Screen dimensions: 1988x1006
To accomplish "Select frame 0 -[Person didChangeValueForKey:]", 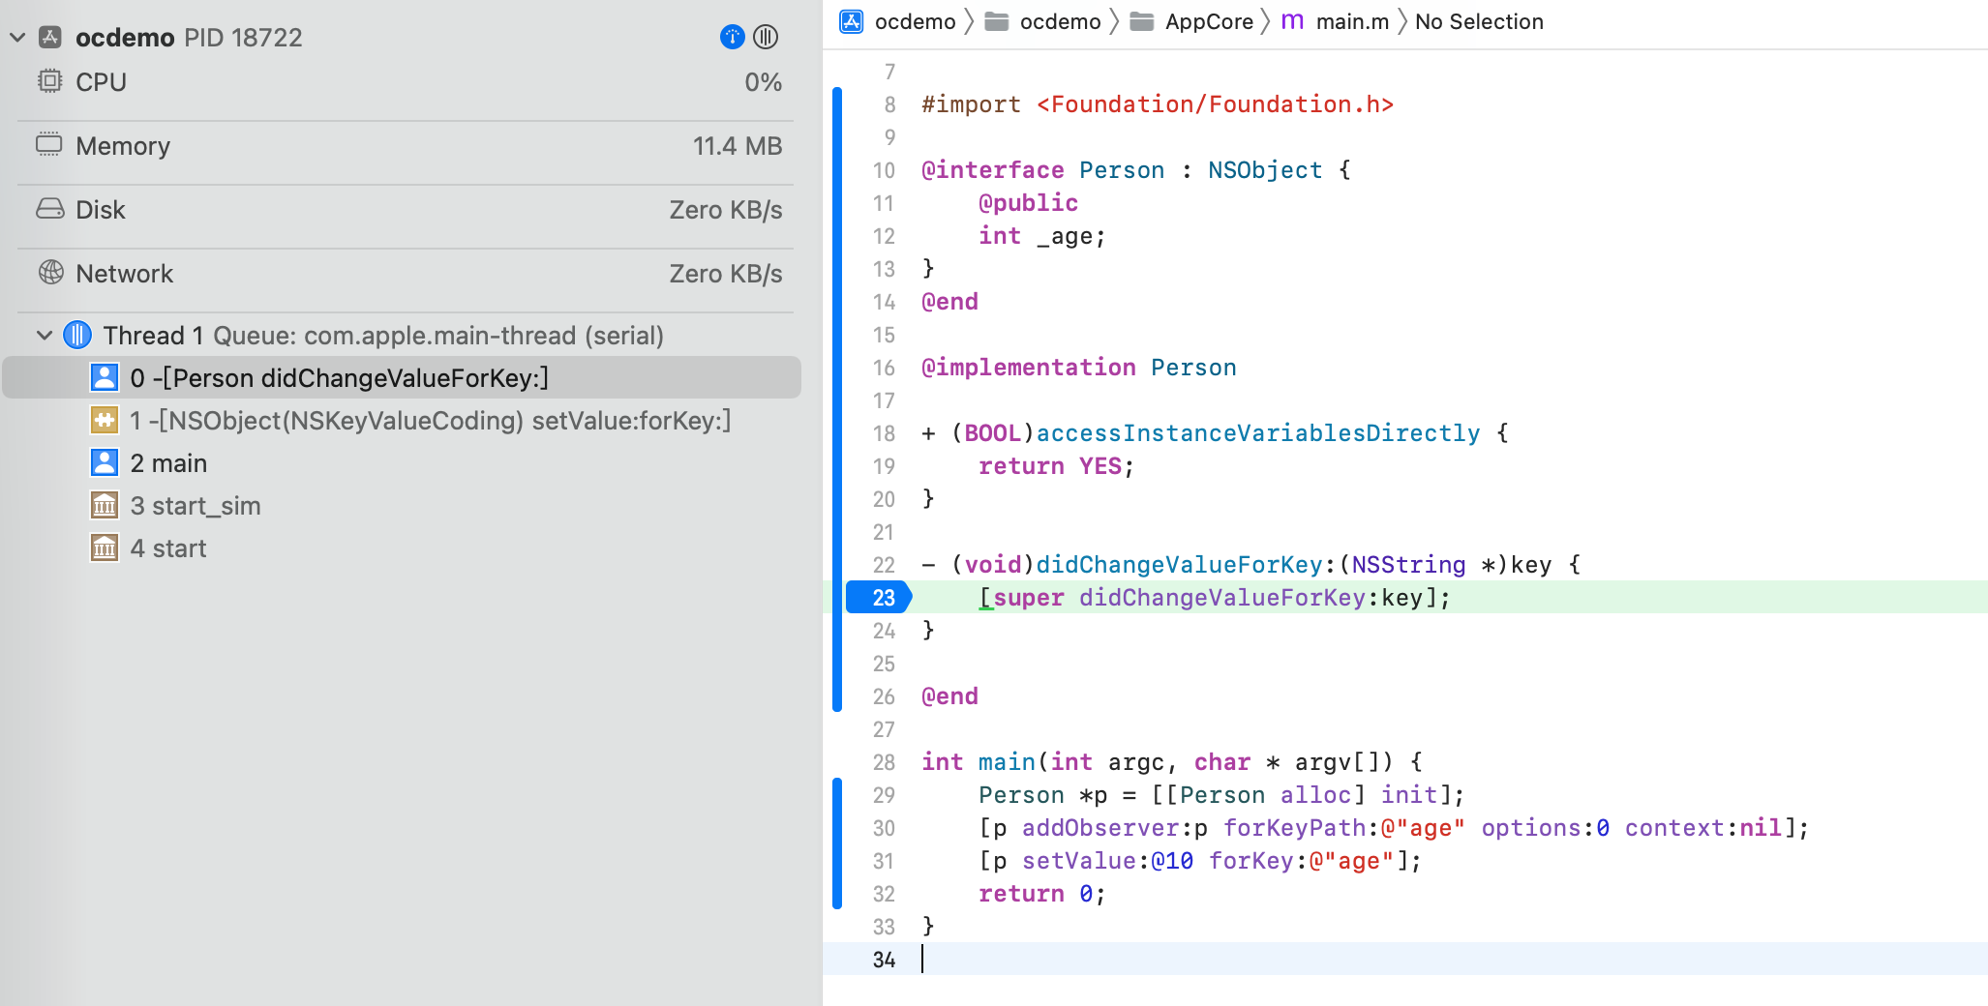I will click(x=402, y=377).
